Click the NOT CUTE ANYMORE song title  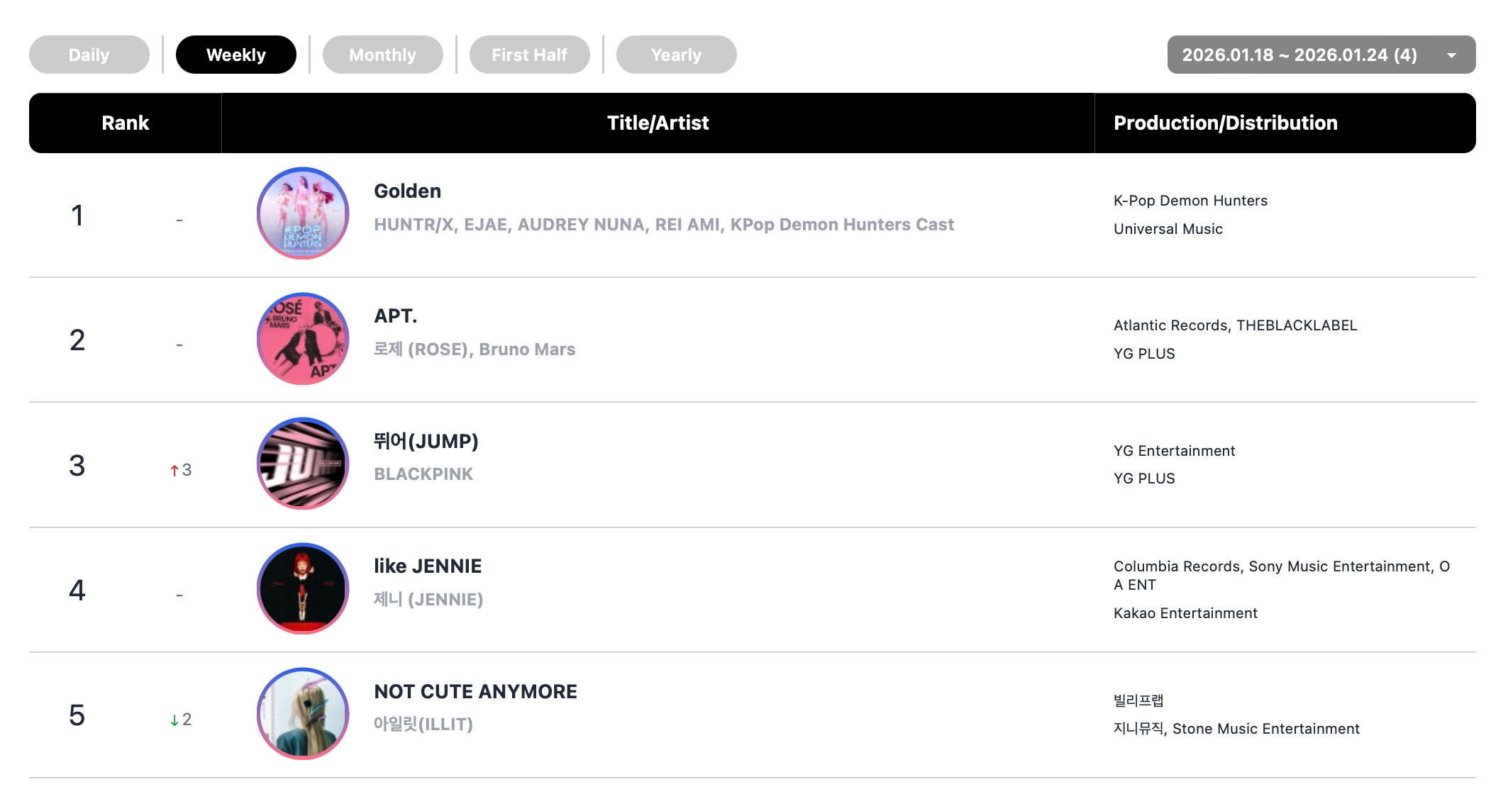click(475, 691)
